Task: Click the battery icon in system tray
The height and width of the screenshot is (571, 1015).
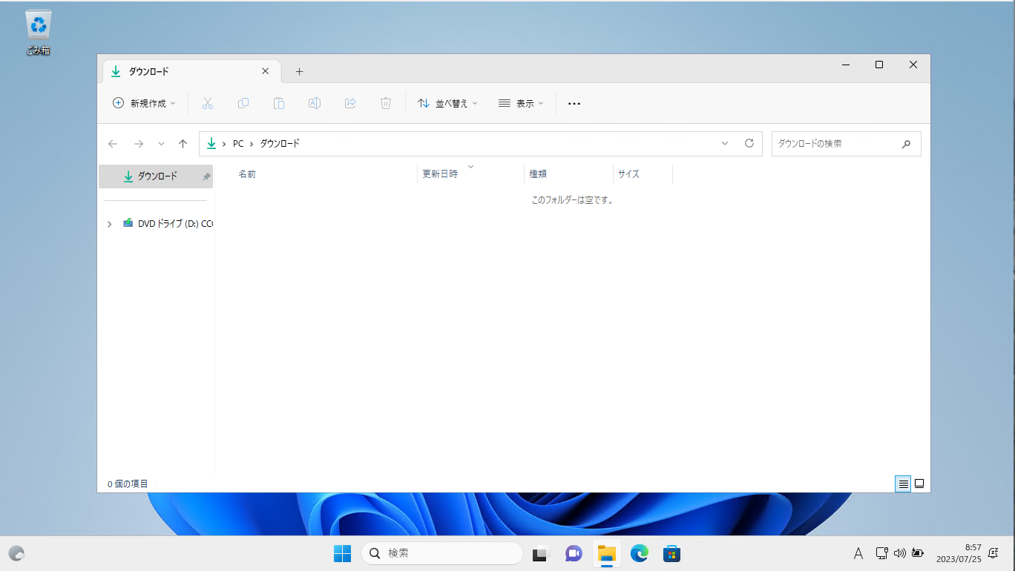Action: [918, 553]
